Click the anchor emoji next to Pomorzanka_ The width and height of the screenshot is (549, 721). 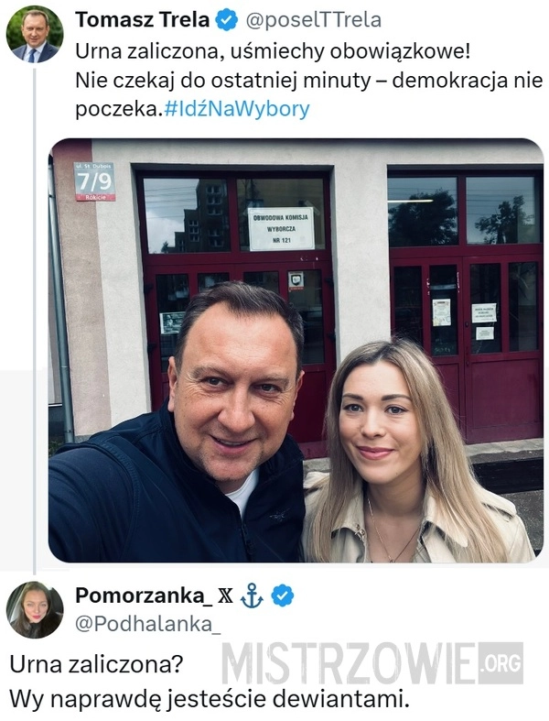point(253,595)
